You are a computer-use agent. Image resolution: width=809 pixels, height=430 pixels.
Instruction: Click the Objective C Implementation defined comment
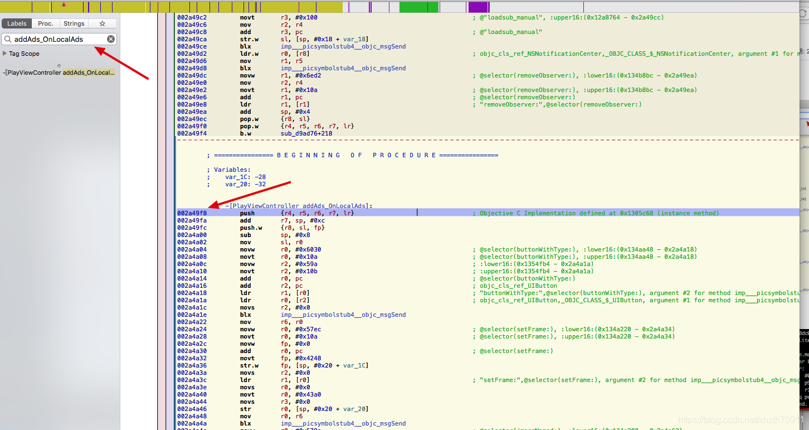point(596,213)
